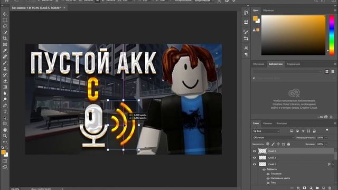Add a layer mask
The width and height of the screenshot is (338, 190).
point(304,188)
